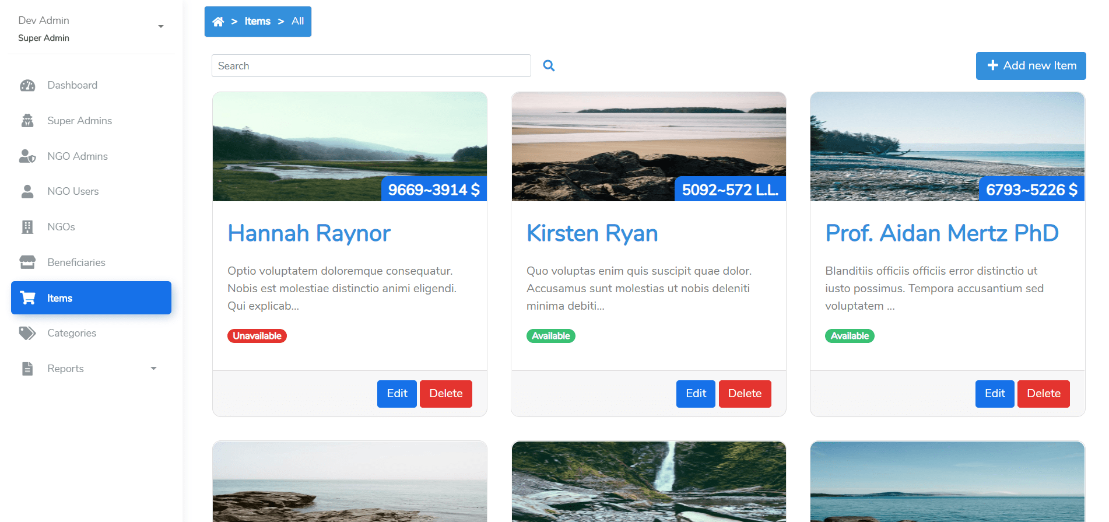Delete the Kirsten Ryan item
Screen dimensions: 1109x522
point(744,394)
